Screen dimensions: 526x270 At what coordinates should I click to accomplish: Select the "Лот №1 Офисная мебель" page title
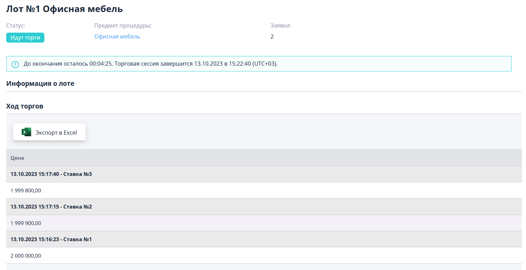click(x=64, y=9)
